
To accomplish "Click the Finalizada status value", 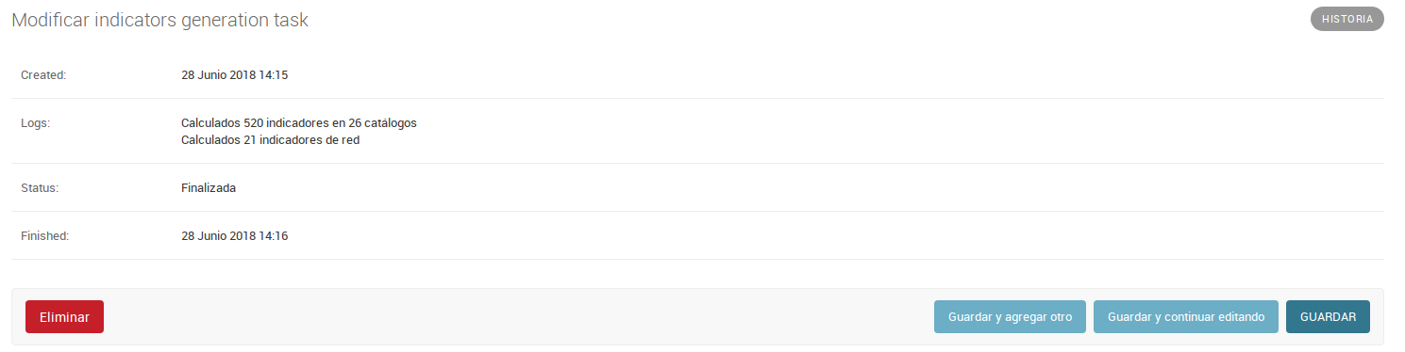I will coord(209,187).
